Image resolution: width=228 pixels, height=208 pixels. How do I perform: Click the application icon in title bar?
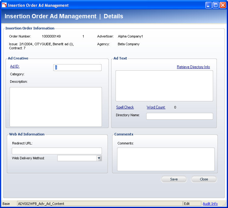pos(4,5)
